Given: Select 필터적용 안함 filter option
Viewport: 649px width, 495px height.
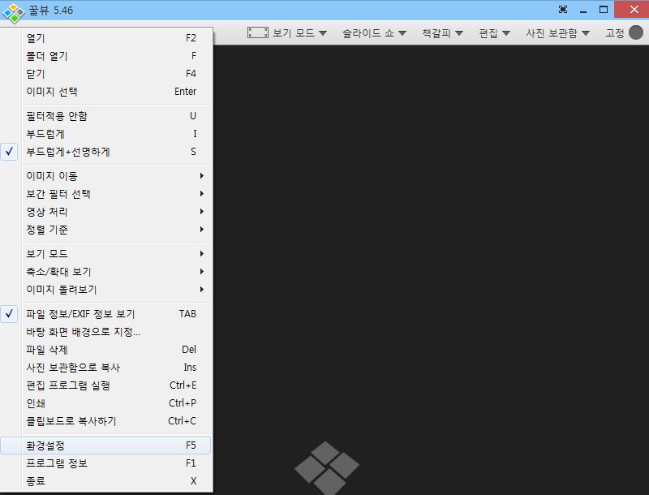Looking at the screenshot, I should pyautogui.click(x=106, y=116).
